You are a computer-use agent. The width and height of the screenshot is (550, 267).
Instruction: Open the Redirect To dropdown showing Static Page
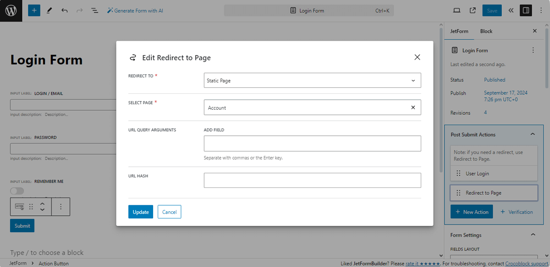click(312, 80)
